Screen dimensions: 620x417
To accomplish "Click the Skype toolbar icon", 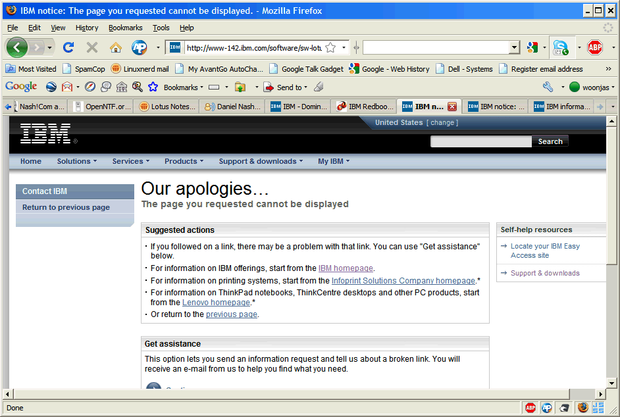I will pyautogui.click(x=560, y=47).
